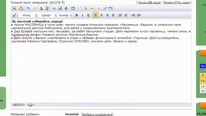Toggle italic formatting
This screenshot has height=116, width=206.
click(82, 15)
